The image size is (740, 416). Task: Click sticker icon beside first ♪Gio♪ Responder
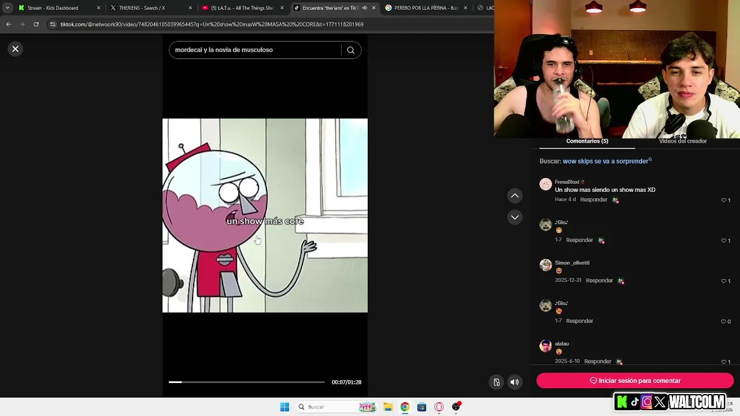click(601, 240)
